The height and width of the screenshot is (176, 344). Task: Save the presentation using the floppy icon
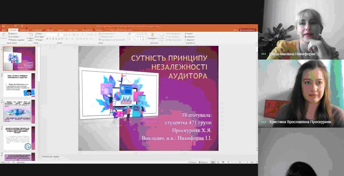[x=3, y=26]
